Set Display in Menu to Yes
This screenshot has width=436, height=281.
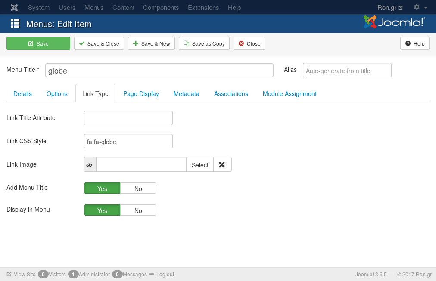point(102,210)
